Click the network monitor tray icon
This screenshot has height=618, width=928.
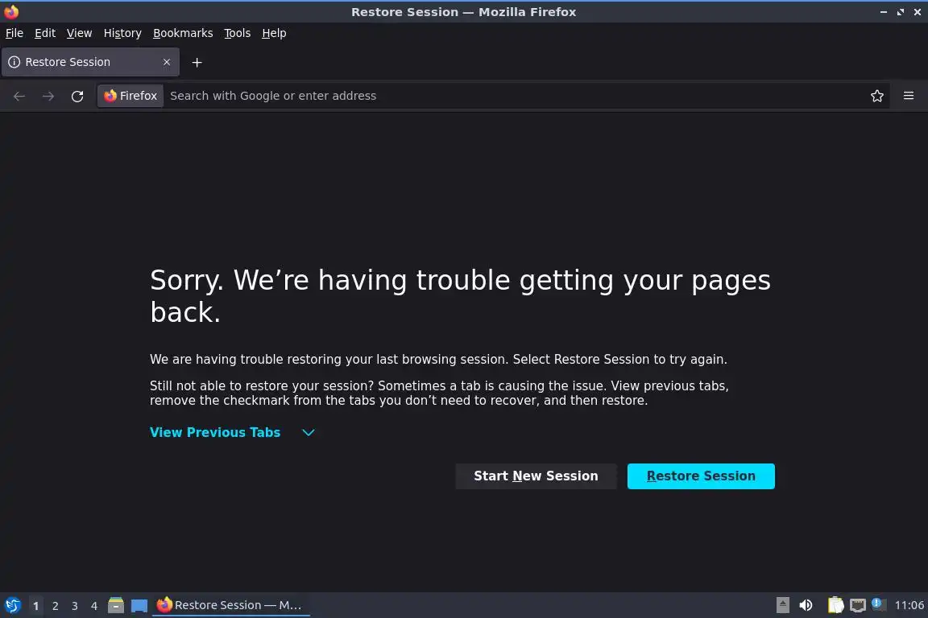(x=858, y=605)
